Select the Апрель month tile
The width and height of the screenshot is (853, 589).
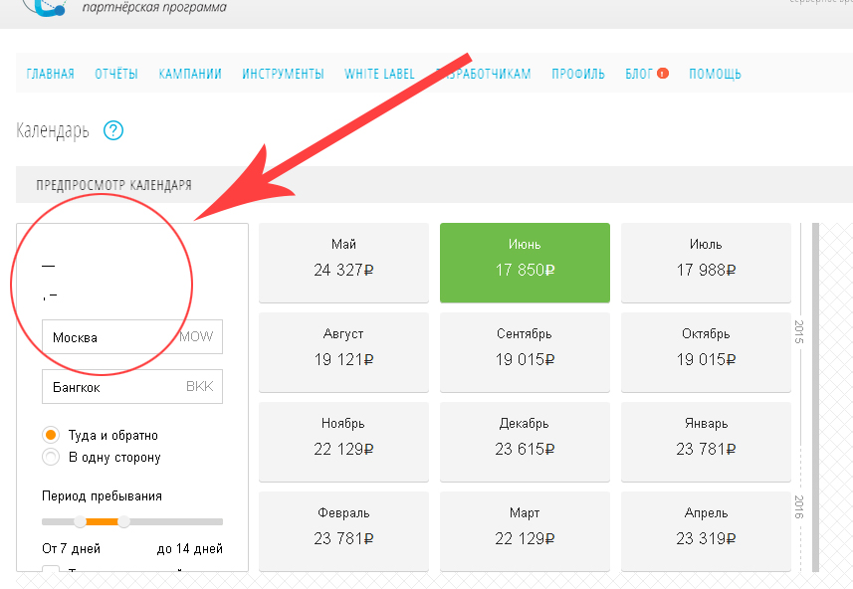706,532
